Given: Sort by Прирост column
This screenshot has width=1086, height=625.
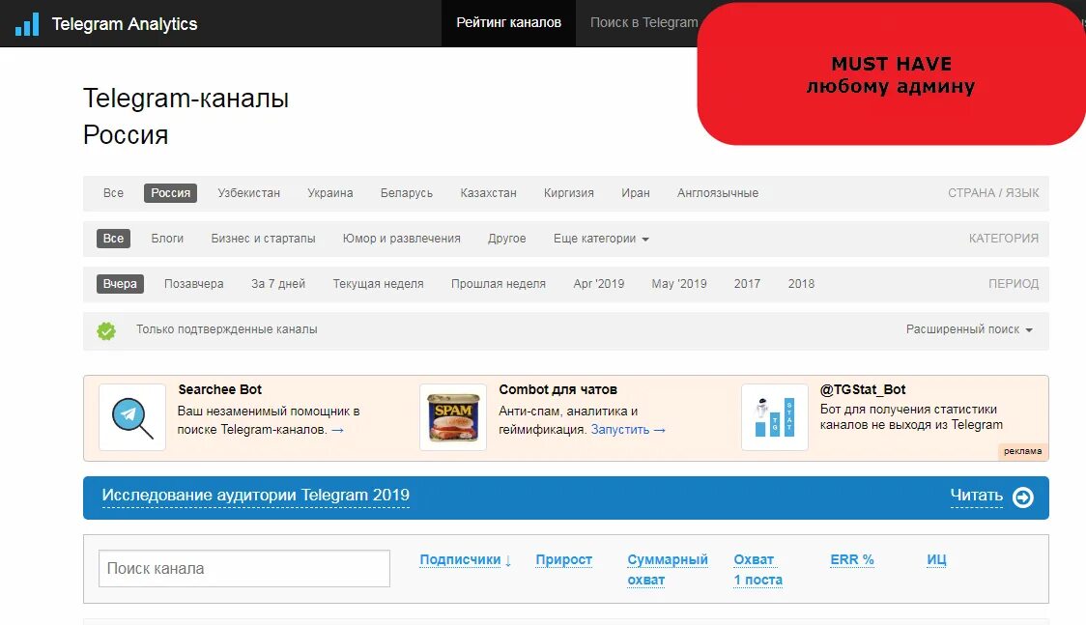Looking at the screenshot, I should coord(564,560).
